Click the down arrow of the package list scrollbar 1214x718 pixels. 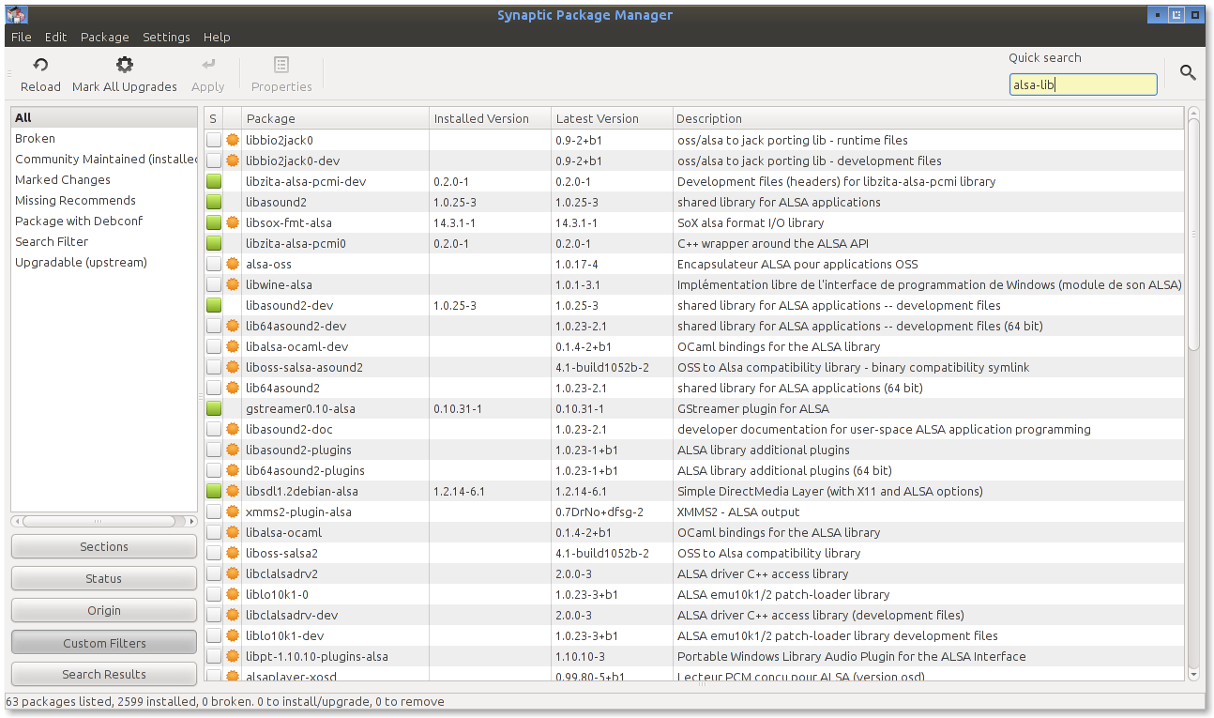(1193, 674)
